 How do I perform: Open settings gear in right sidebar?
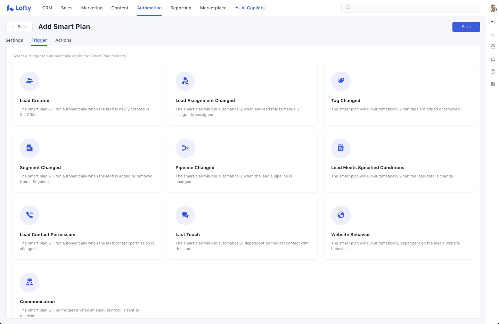(493, 84)
